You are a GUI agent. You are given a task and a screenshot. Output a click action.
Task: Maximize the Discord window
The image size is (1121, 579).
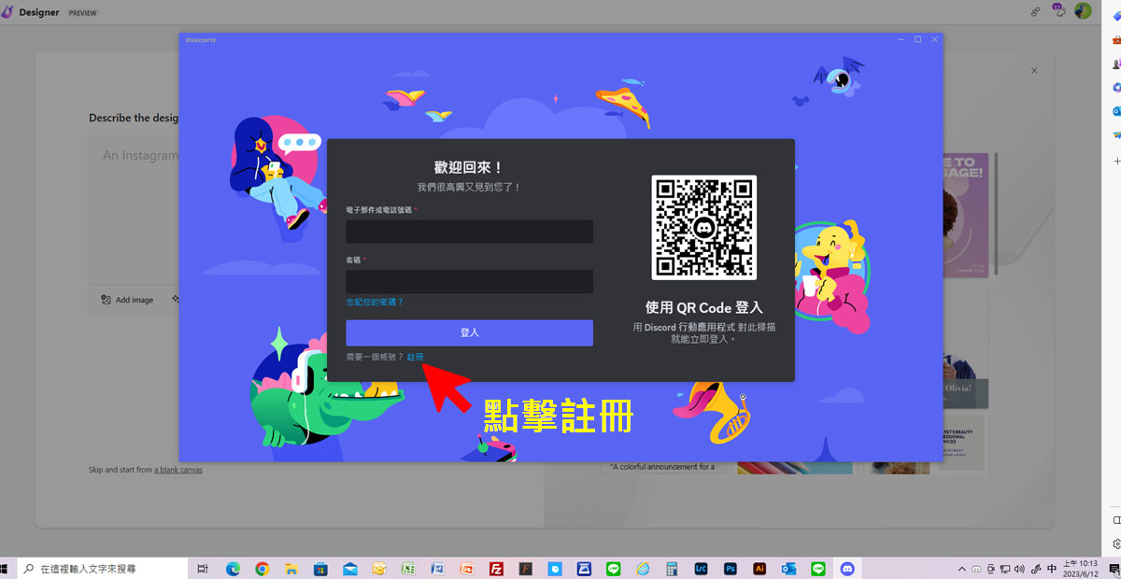pyautogui.click(x=917, y=39)
